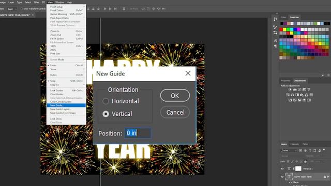Switch to the Adjustments tab
Screen dimensions: 331x186
300,81
